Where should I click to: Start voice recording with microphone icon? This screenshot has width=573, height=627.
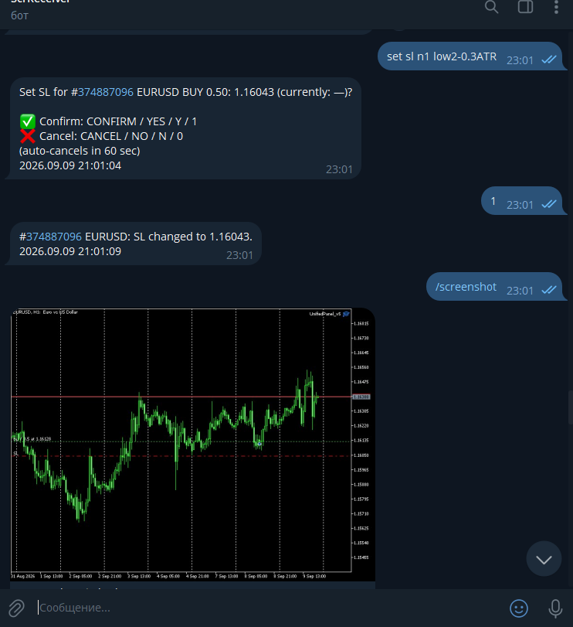click(555, 608)
